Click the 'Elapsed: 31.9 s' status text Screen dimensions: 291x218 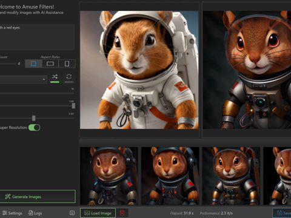pyautogui.click(x=182, y=213)
